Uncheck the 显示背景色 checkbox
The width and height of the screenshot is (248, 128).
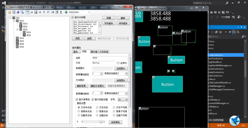(77, 100)
